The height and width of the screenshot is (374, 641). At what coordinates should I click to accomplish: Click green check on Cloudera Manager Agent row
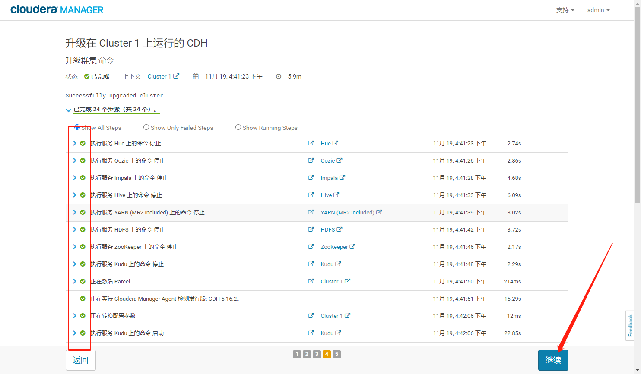click(83, 299)
